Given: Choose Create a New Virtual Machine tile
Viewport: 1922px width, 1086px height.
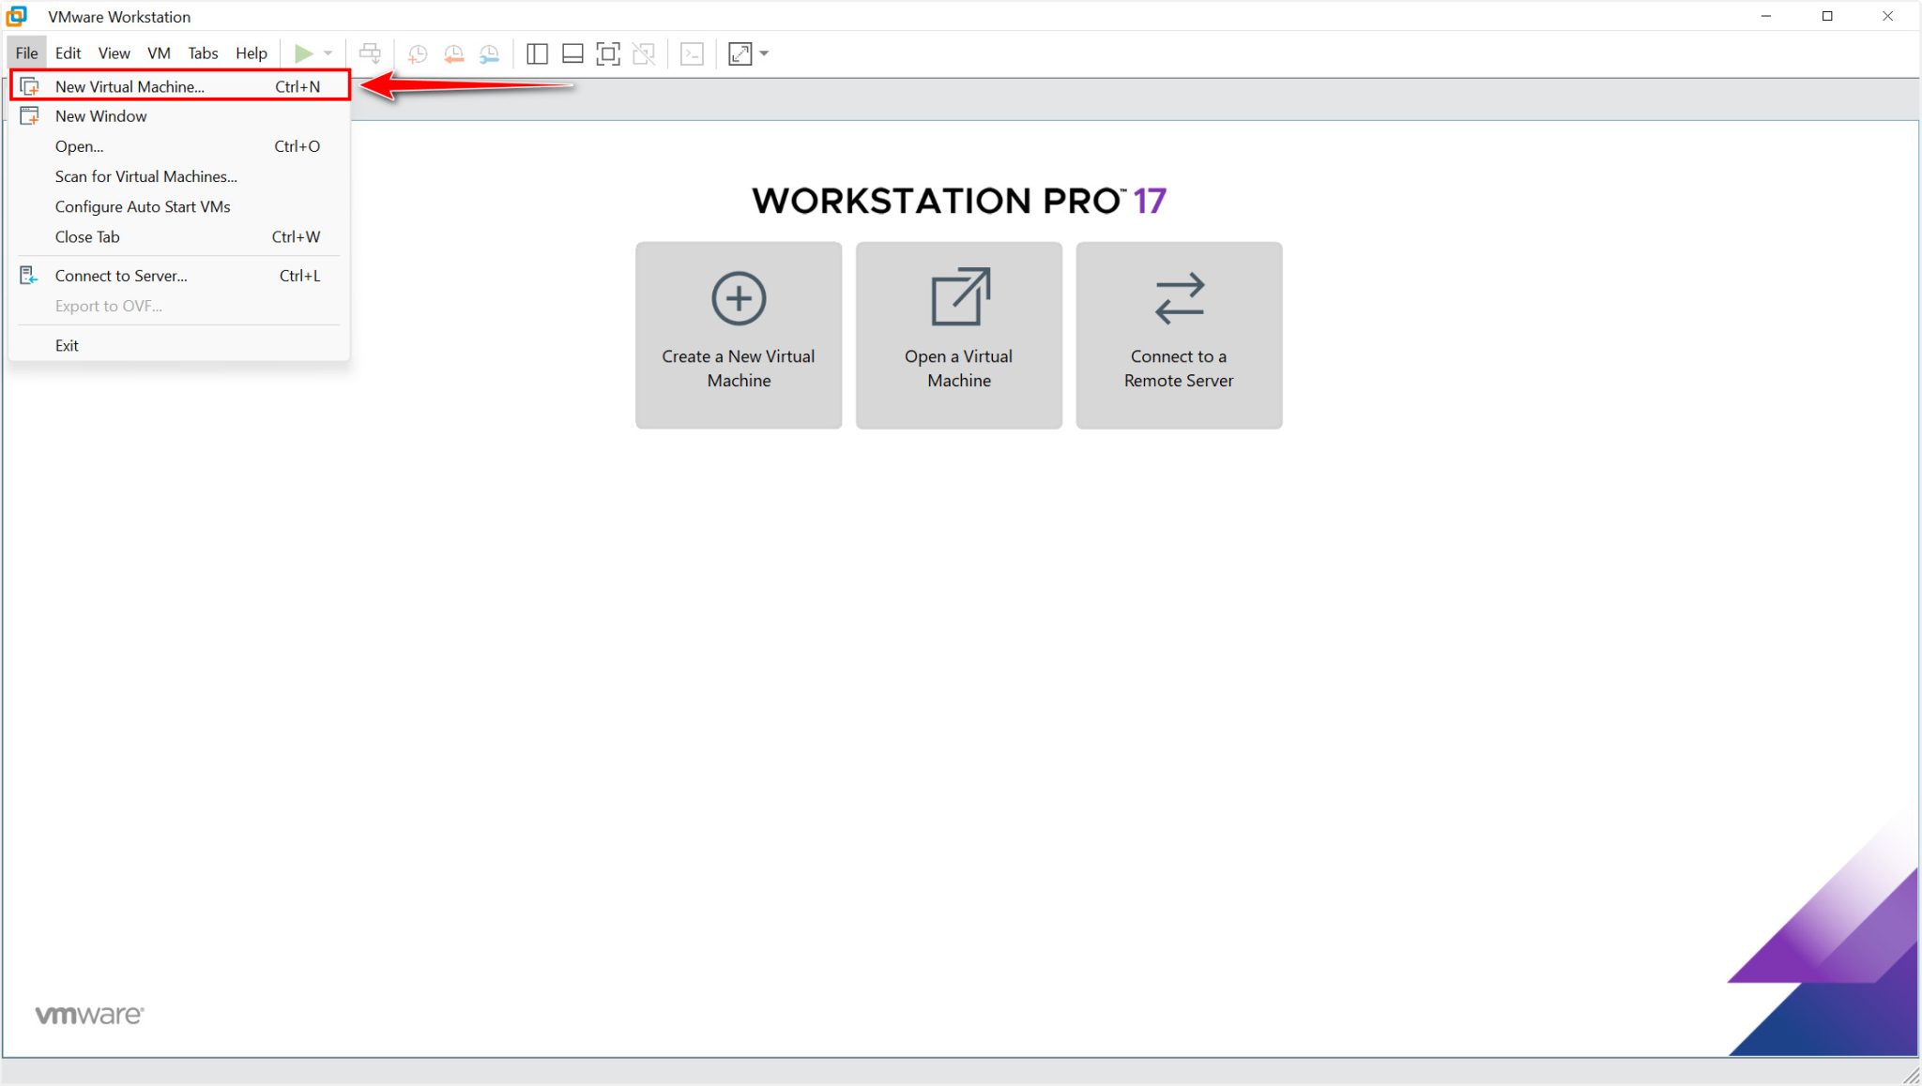Looking at the screenshot, I should pos(738,336).
